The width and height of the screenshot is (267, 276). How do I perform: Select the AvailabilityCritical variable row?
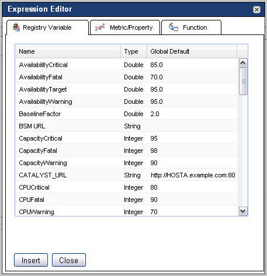(127, 65)
